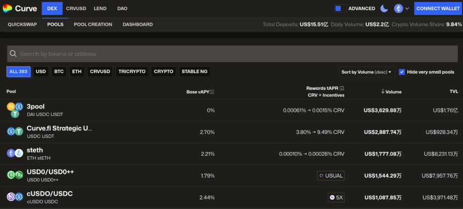The image size is (463, 209).
Task: Click the Curve logo icon
Action: [x=8, y=9]
